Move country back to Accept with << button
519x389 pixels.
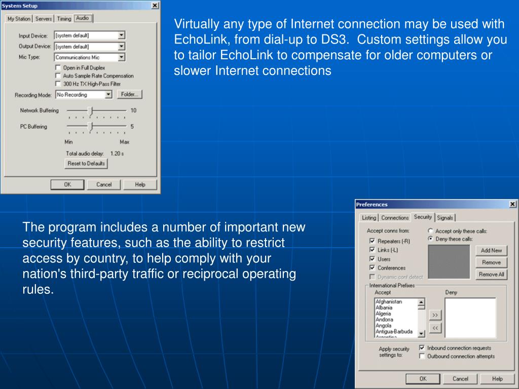coord(435,328)
